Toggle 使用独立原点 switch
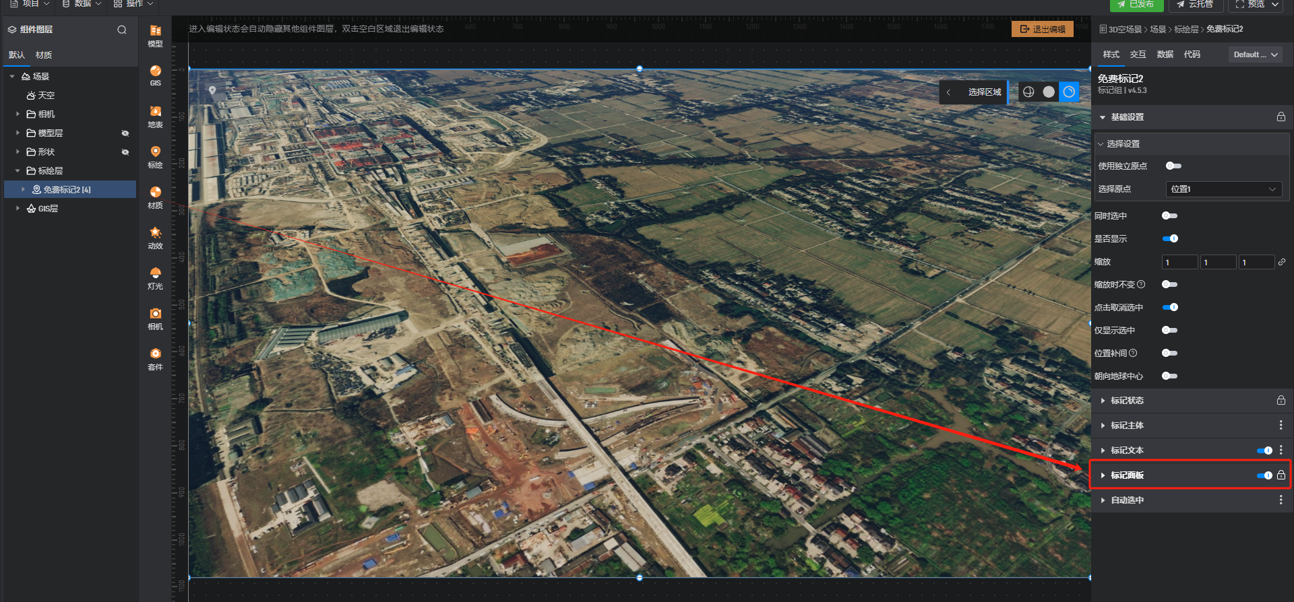This screenshot has width=1294, height=602. click(1173, 166)
